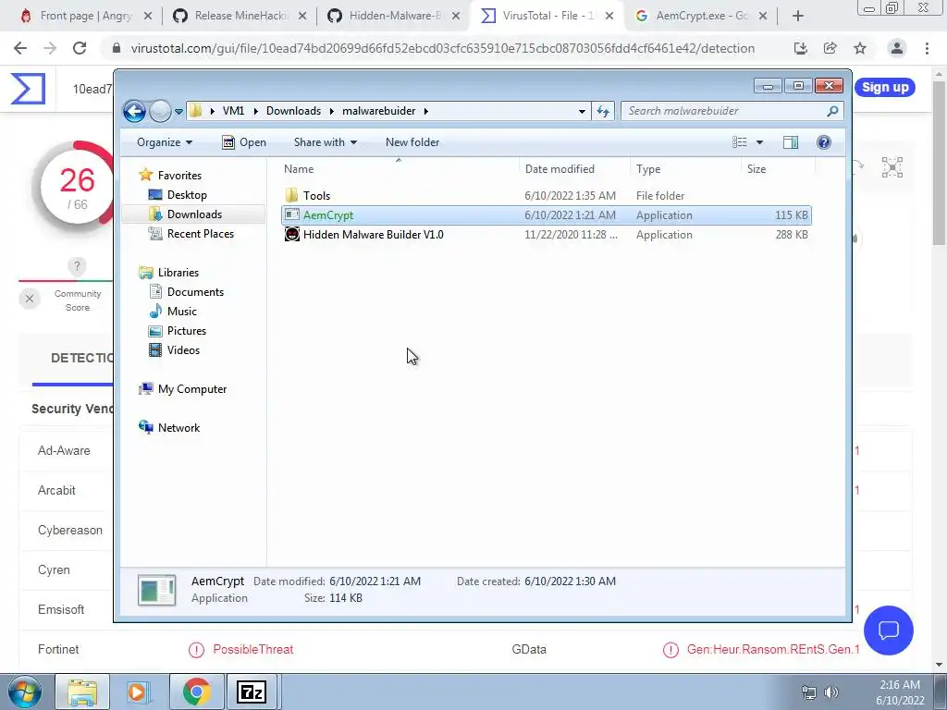The width and height of the screenshot is (947, 710).
Task: Open Chrome profile avatar
Action: coord(897,48)
